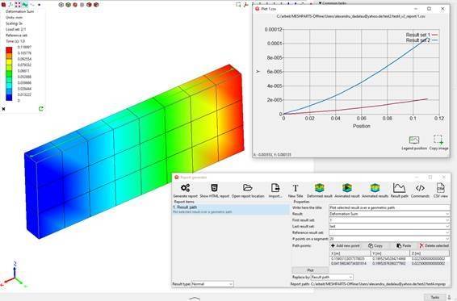Open the CSV view icon
This screenshot has width=457, height=301.
(440, 188)
